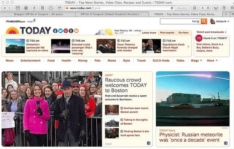Increase text size with large A
Screen dimensions: 234x149
click(x=208, y=8)
